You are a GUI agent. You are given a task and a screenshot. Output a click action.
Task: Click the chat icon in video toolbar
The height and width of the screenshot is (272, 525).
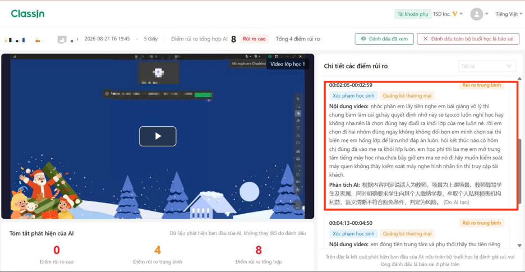[298, 181]
